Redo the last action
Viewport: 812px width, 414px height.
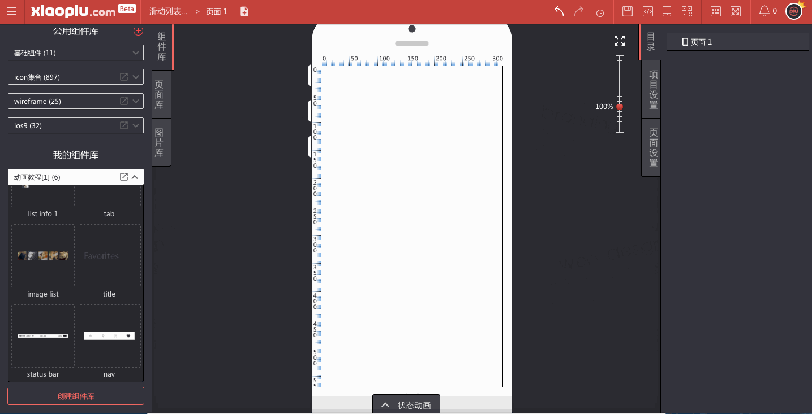coord(578,11)
